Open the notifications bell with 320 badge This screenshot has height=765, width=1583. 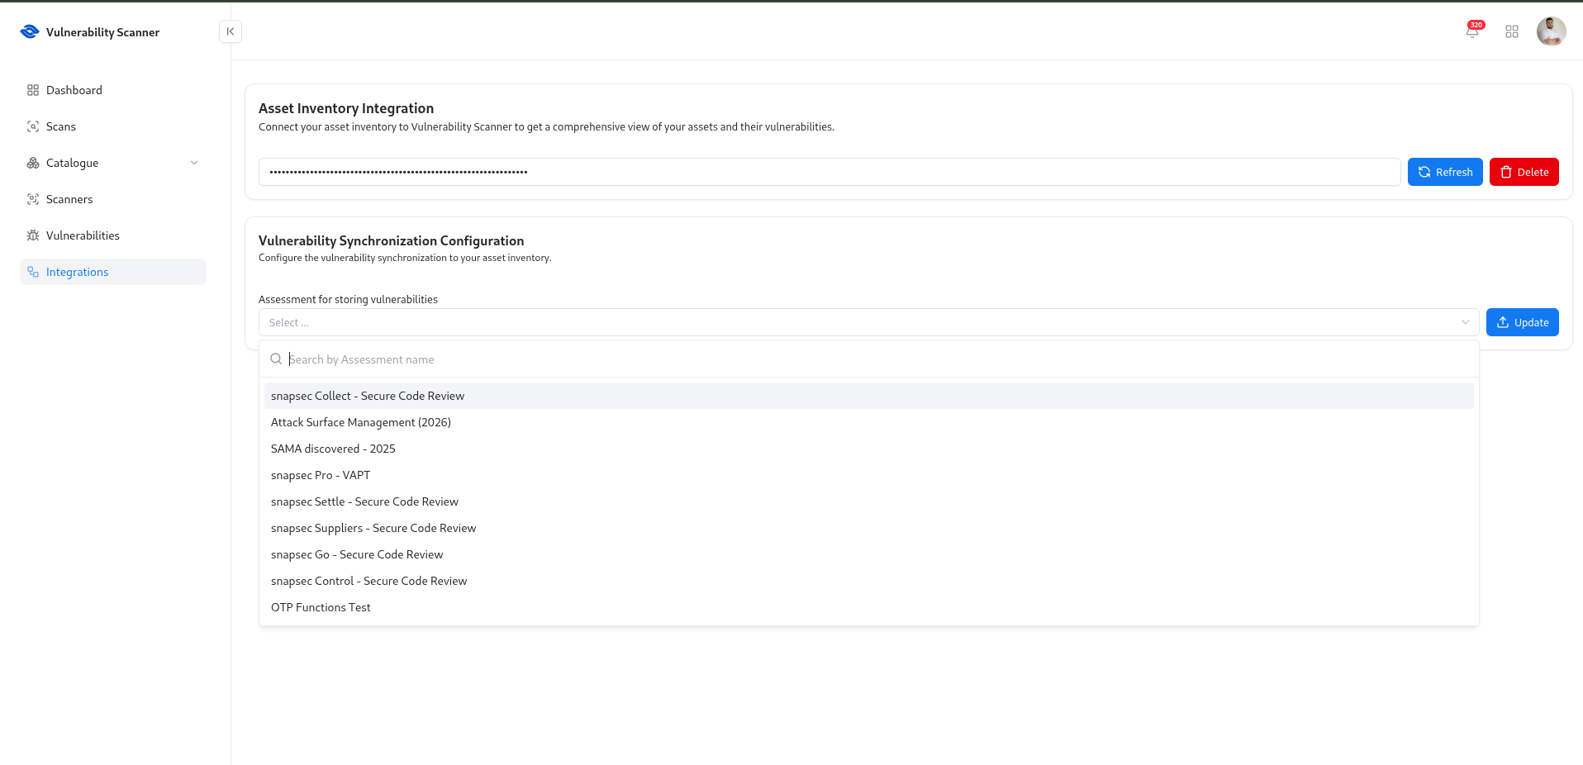1472,31
